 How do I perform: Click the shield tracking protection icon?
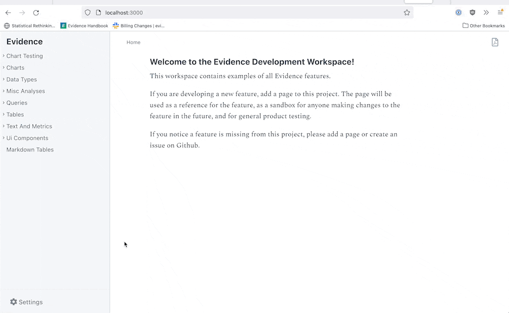pyautogui.click(x=88, y=13)
